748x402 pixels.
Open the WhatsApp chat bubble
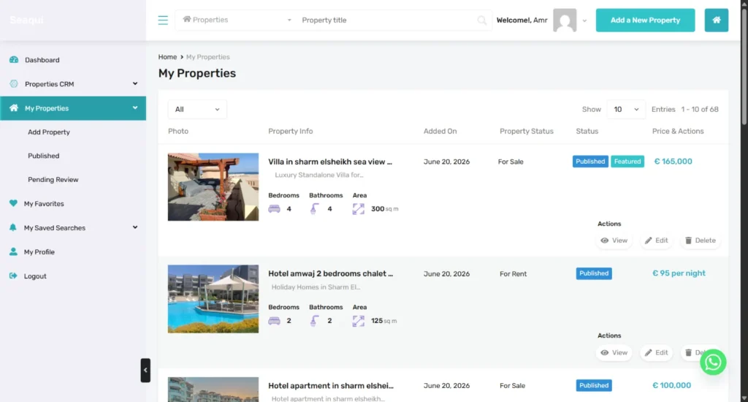click(x=713, y=362)
